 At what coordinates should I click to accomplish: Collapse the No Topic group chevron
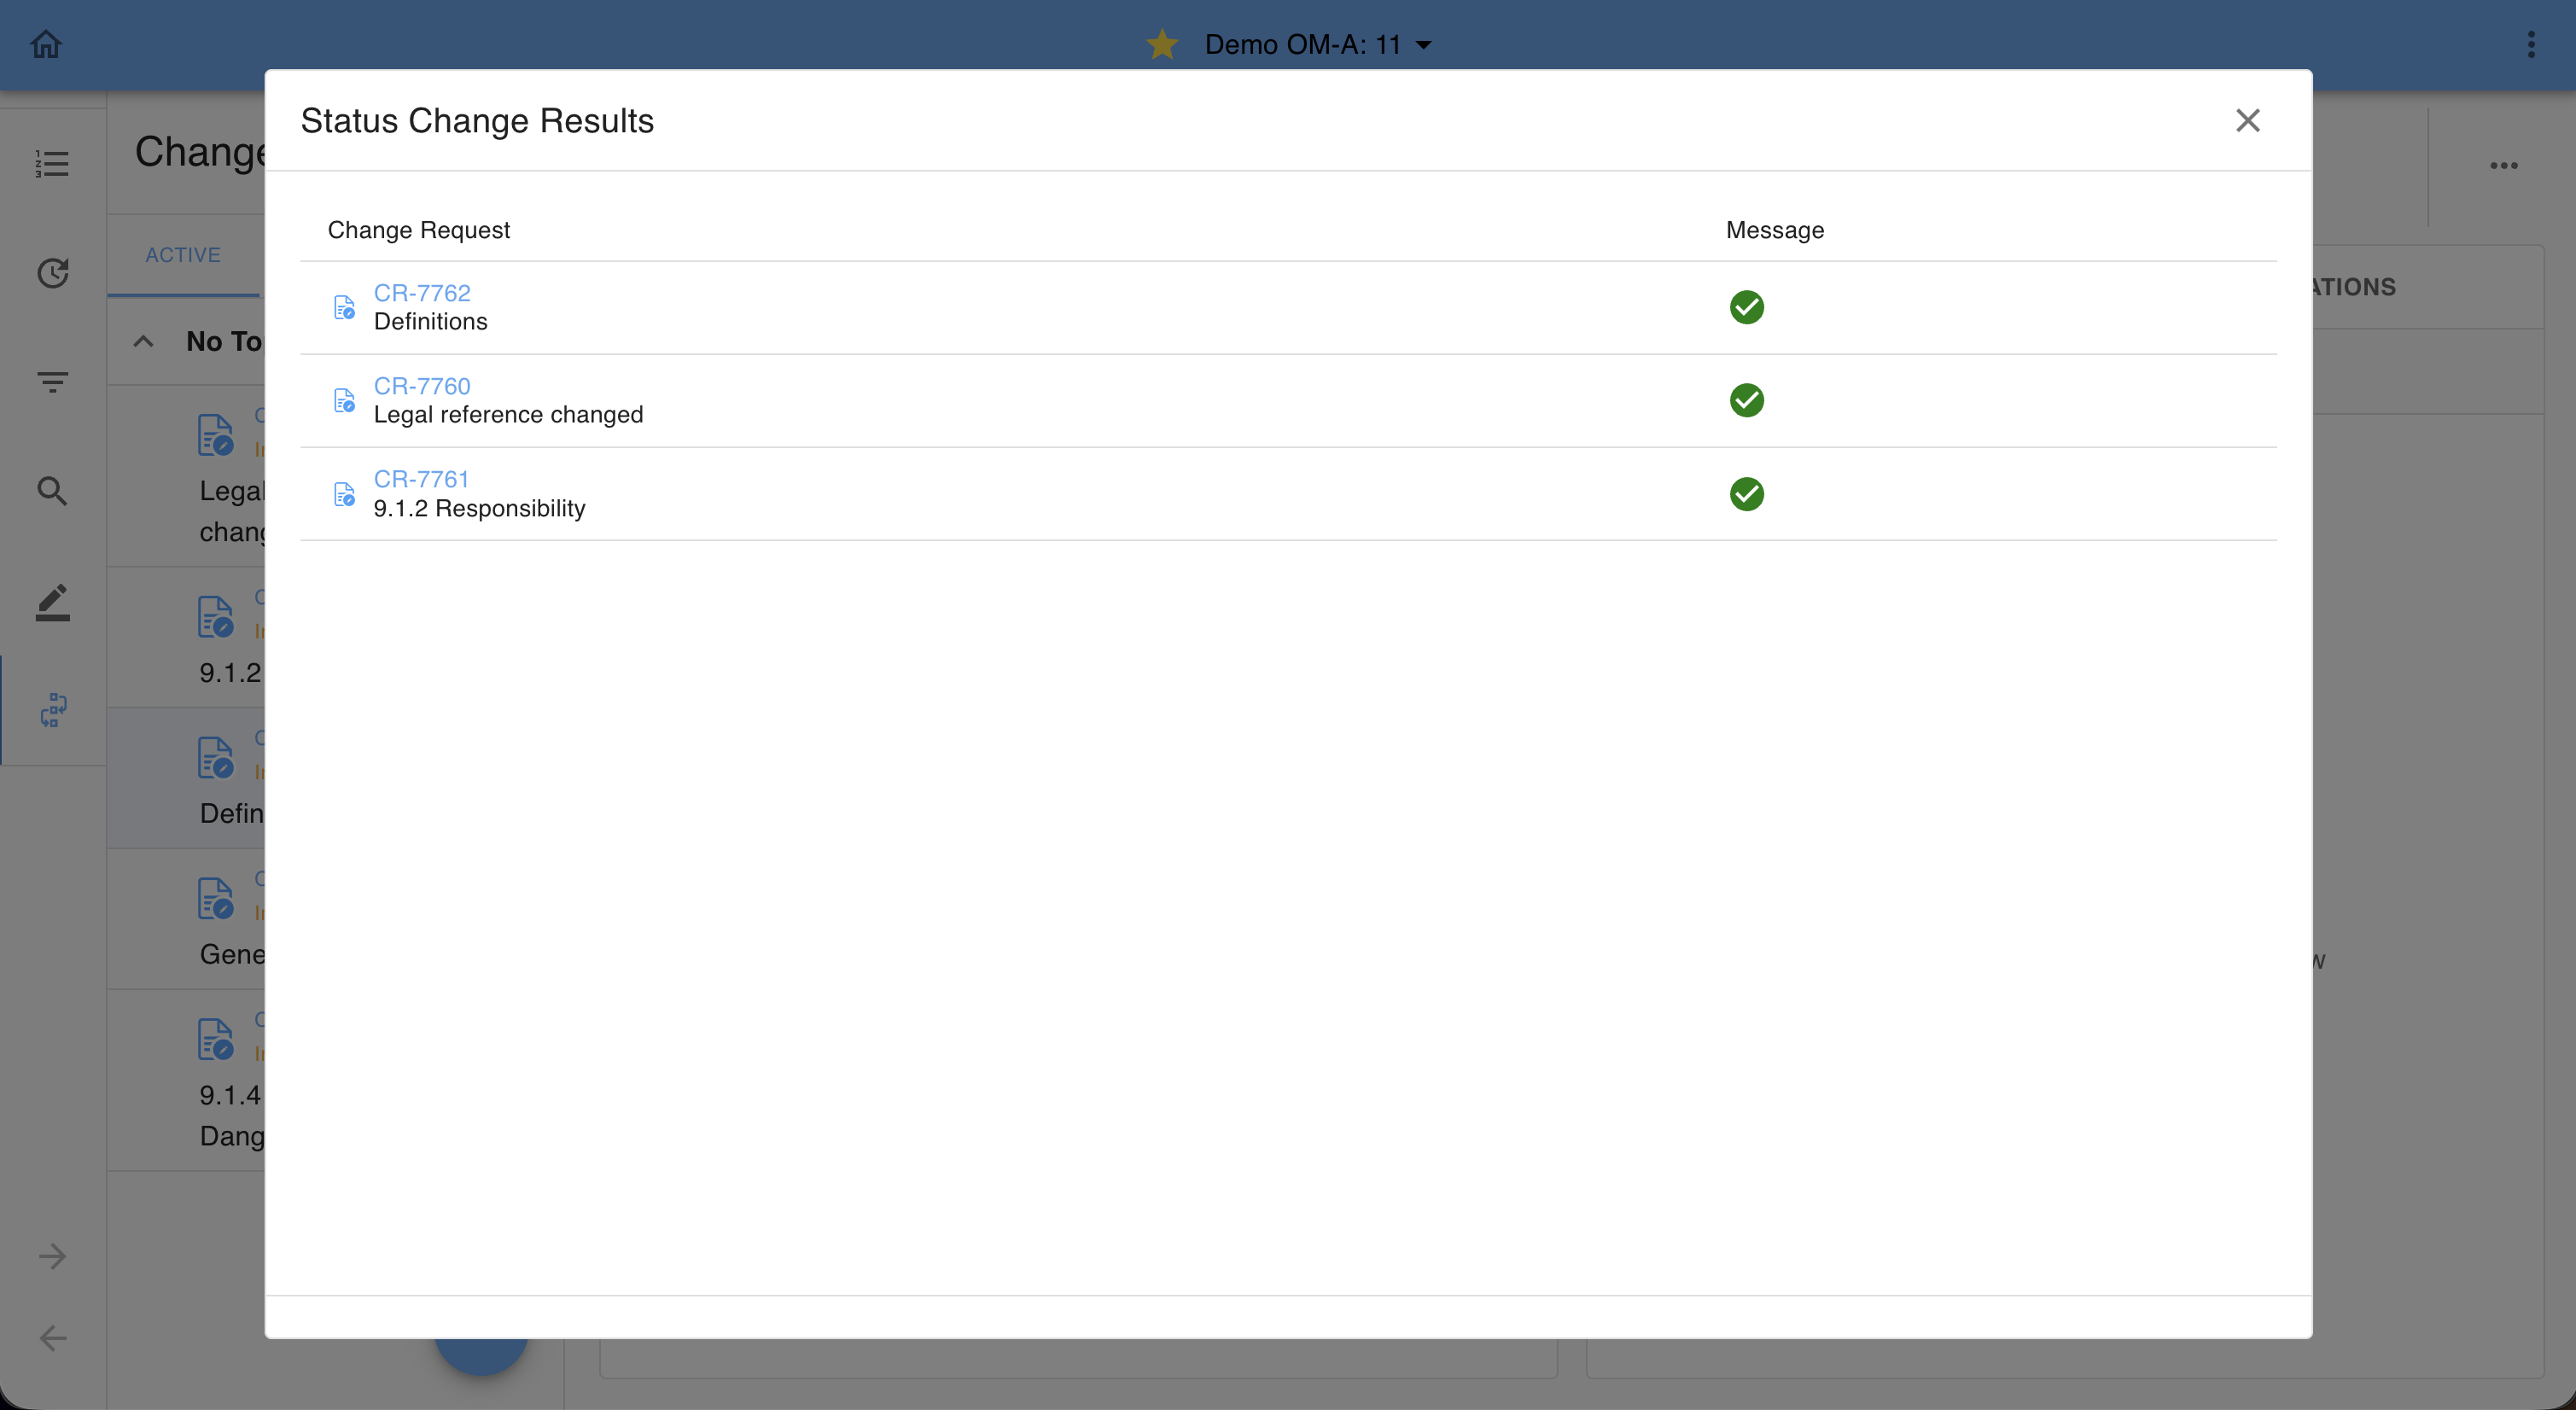coord(143,341)
